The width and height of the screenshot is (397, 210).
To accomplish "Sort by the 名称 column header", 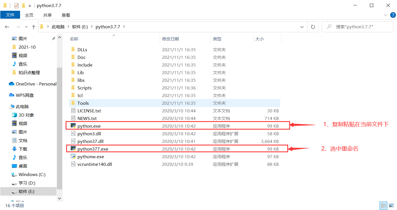I will point(74,39).
